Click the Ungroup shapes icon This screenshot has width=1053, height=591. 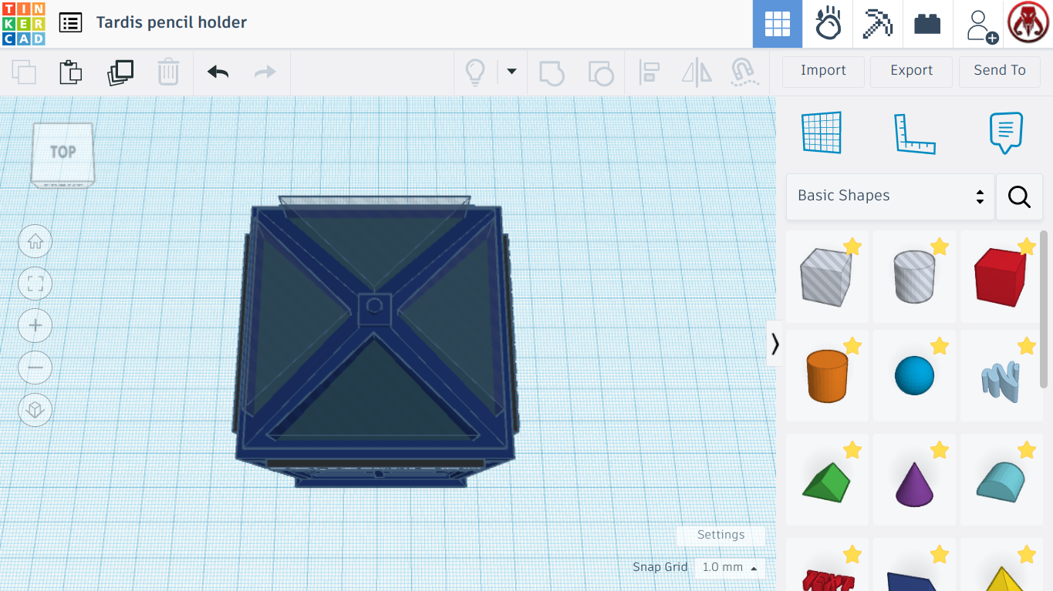pos(601,73)
